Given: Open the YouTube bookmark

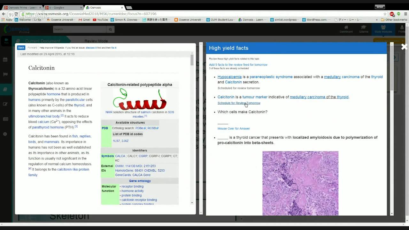Looking at the screenshot, I should point(100,20).
